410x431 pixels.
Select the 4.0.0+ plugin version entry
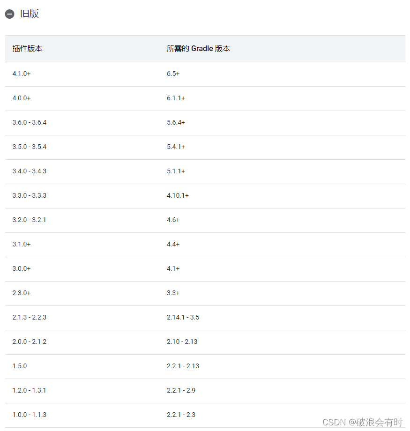22,98
